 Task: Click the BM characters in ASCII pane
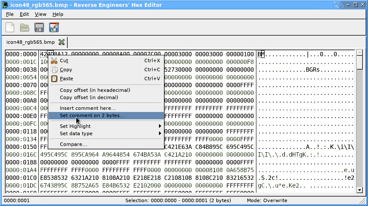(261, 54)
